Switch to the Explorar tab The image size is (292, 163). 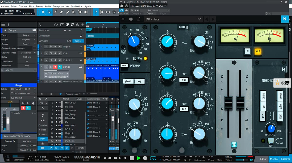point(285,159)
